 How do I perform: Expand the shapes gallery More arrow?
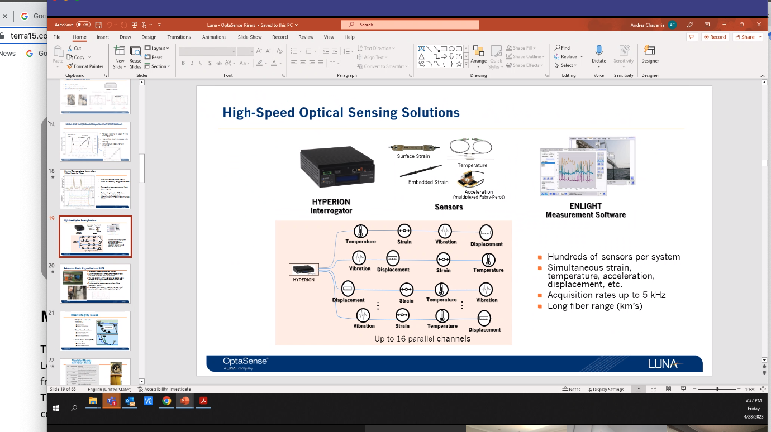pos(466,64)
